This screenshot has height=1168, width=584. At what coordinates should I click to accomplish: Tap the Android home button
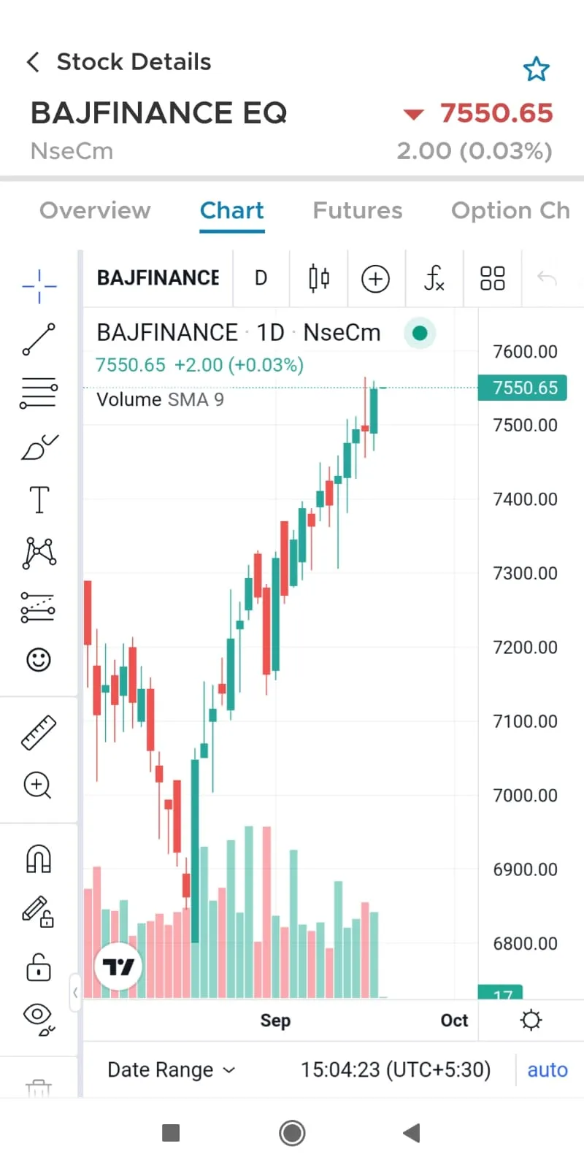[292, 1133]
